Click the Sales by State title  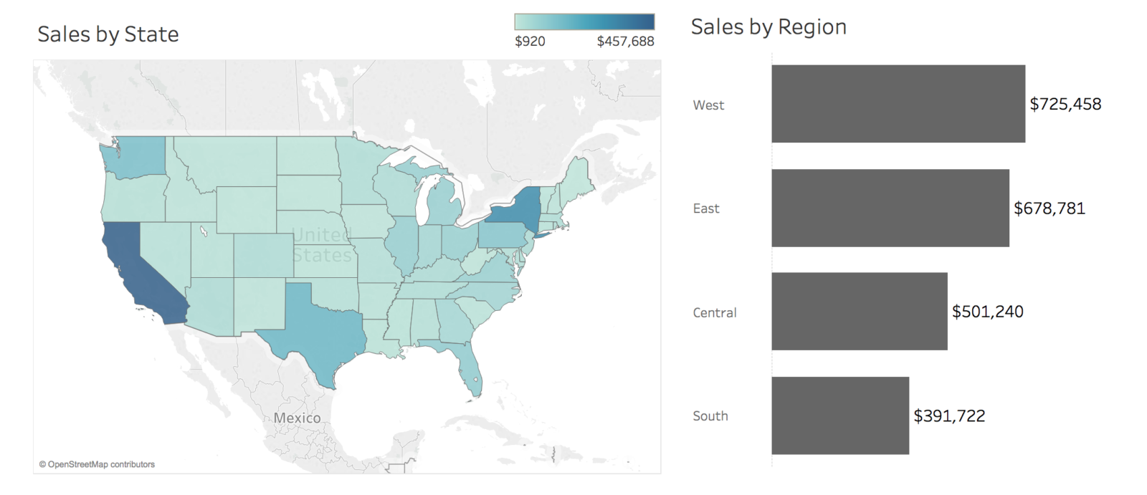[x=108, y=34]
